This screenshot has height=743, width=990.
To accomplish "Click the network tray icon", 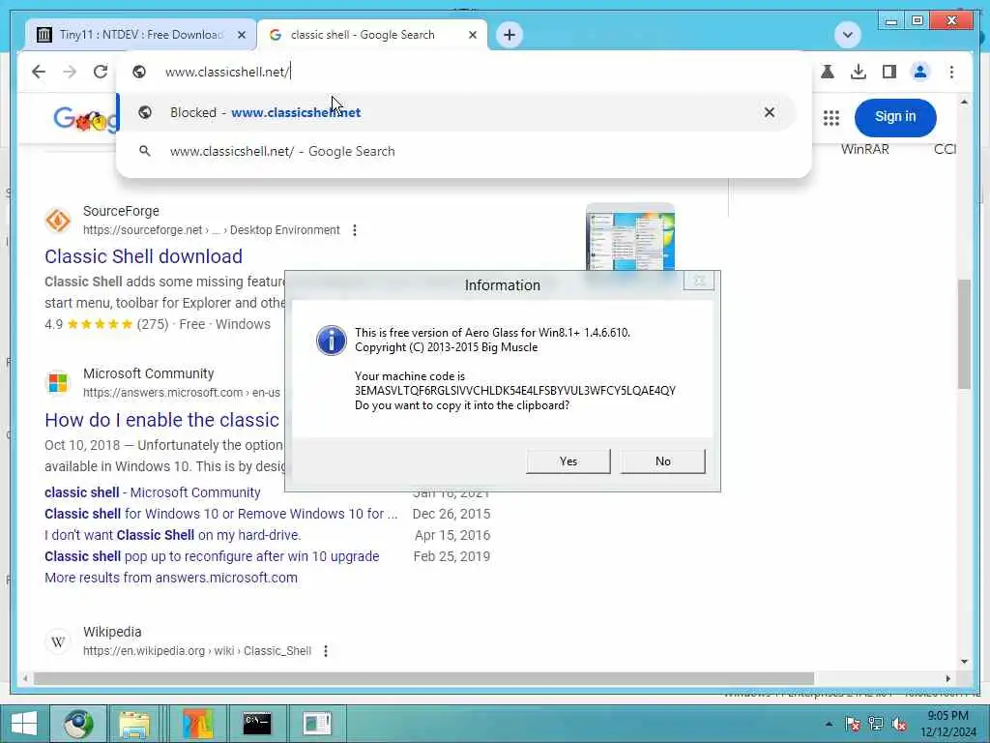I will click(x=876, y=724).
